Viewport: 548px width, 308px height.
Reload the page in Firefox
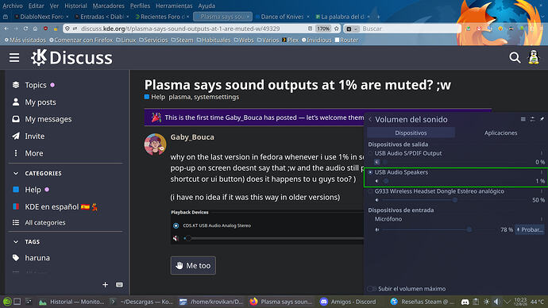tap(25, 29)
